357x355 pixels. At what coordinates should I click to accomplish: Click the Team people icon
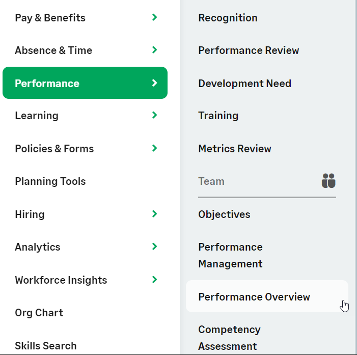(x=328, y=181)
